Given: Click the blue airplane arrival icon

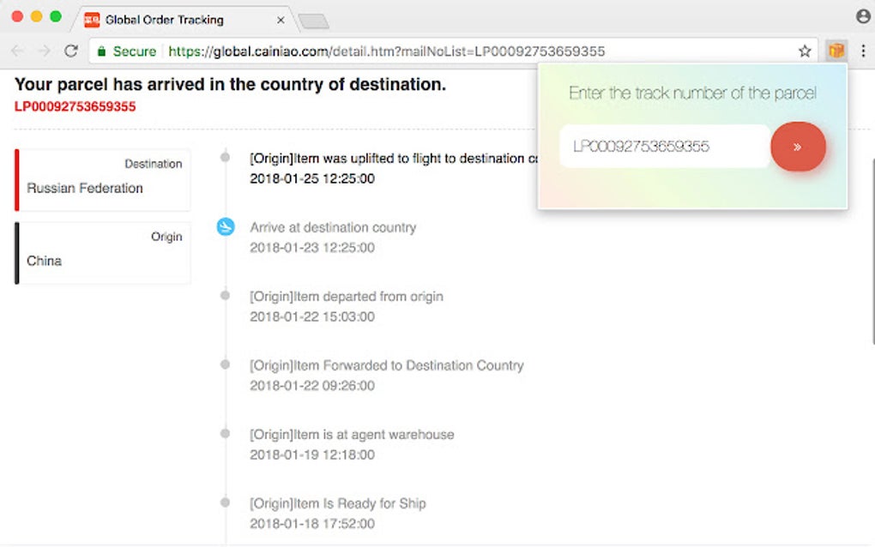Looking at the screenshot, I should click(x=226, y=227).
